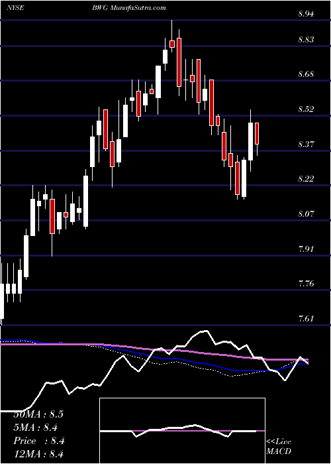Click the 5MA : 8.4 readout
The height and width of the screenshot is (464, 331).
(36, 428)
